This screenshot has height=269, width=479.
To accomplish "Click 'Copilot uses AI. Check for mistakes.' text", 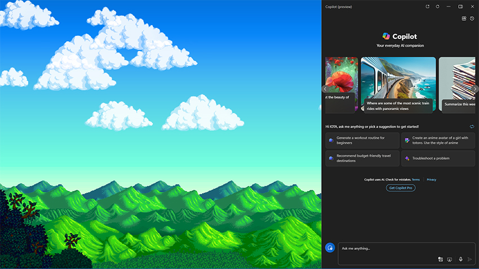I will (387, 180).
